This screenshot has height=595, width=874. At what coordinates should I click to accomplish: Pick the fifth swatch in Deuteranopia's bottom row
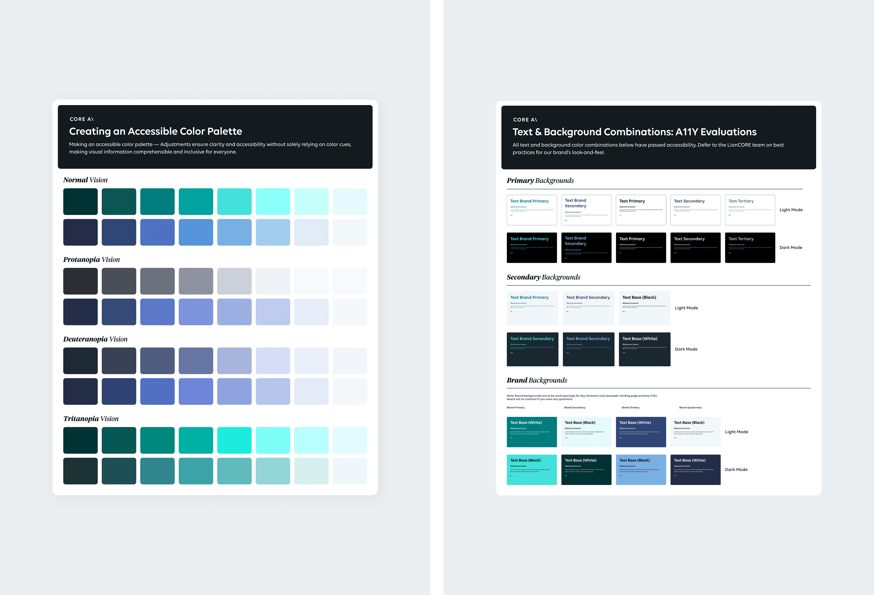point(234,391)
